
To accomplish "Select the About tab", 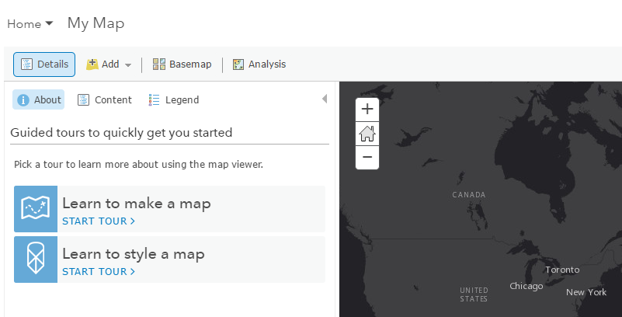I will click(39, 99).
